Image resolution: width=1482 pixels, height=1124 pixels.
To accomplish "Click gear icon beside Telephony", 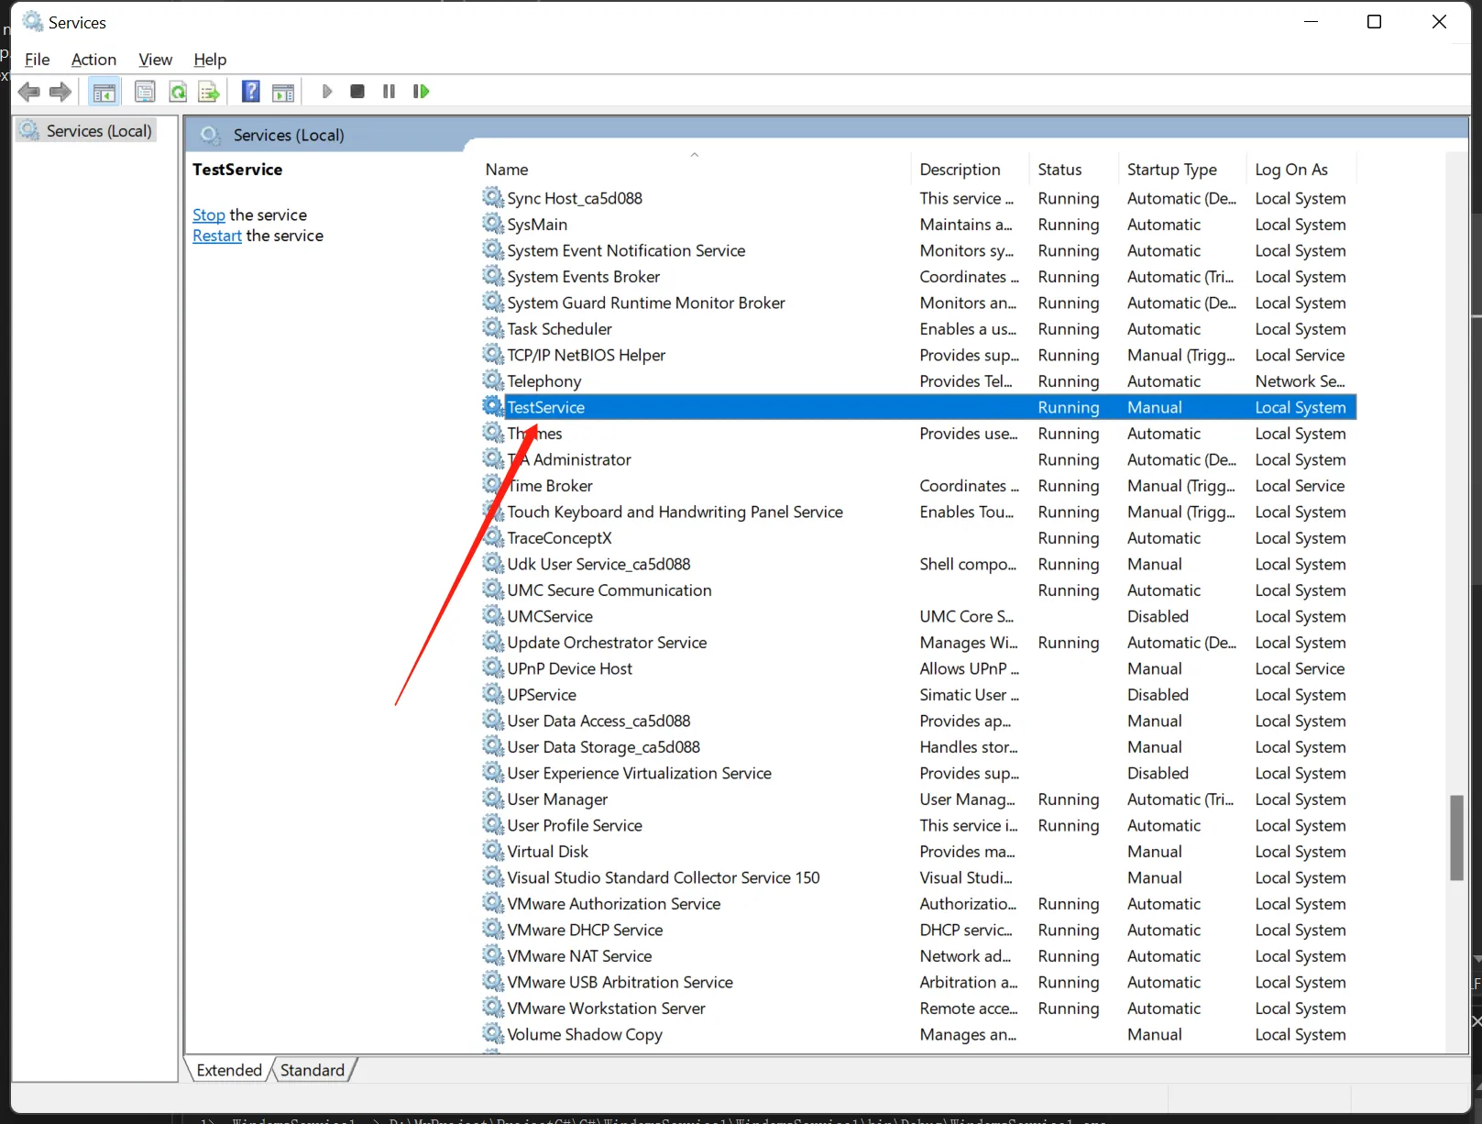I will [x=493, y=380].
